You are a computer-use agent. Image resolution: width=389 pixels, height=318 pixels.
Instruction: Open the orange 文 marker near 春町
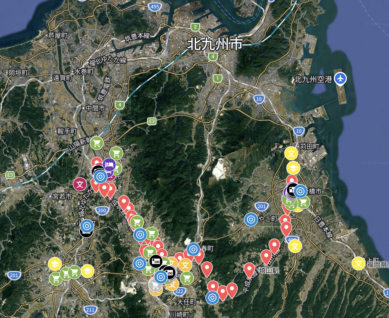click(185, 265)
